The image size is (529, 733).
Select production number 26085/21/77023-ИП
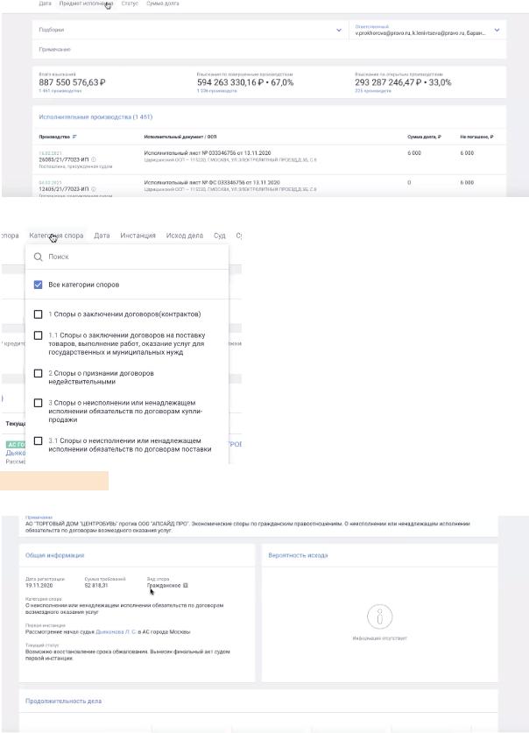point(64,160)
